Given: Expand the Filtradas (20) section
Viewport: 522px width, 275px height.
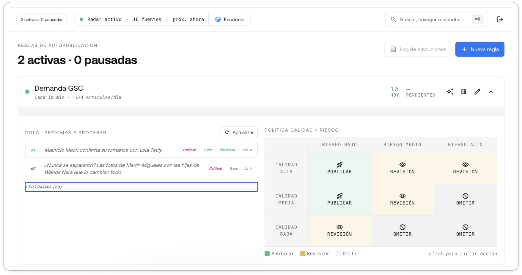Looking at the screenshot, I should click(141, 187).
